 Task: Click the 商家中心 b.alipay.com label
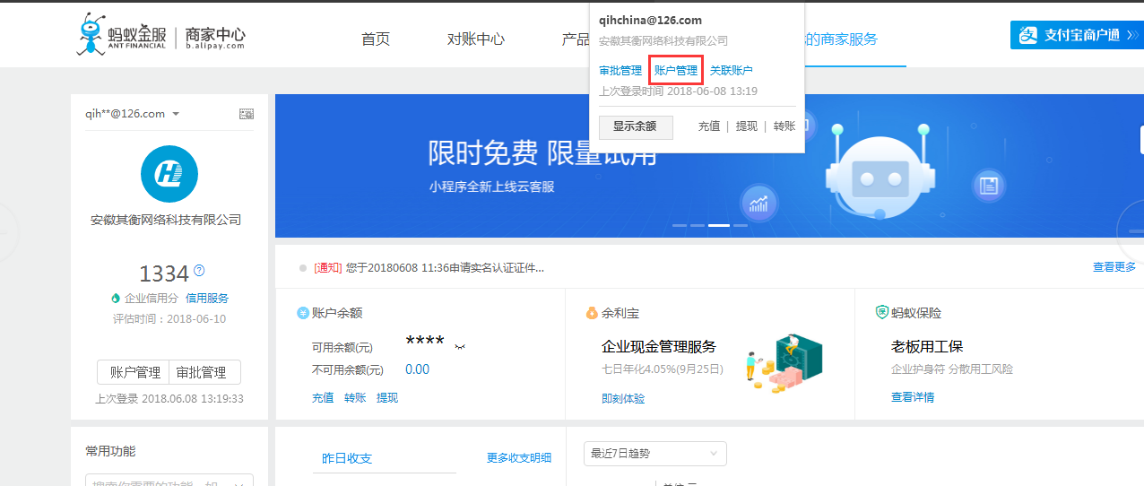click(x=215, y=37)
